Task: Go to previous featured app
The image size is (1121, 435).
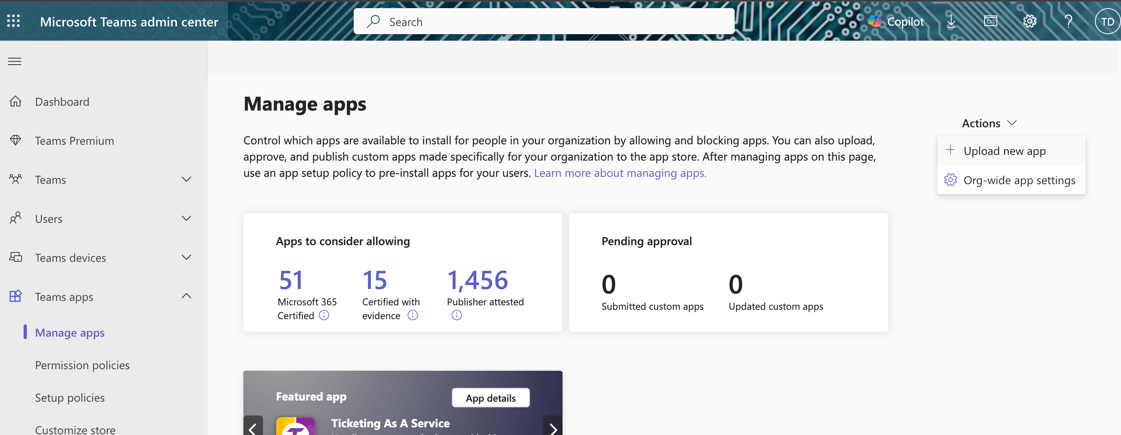Action: tap(253, 426)
